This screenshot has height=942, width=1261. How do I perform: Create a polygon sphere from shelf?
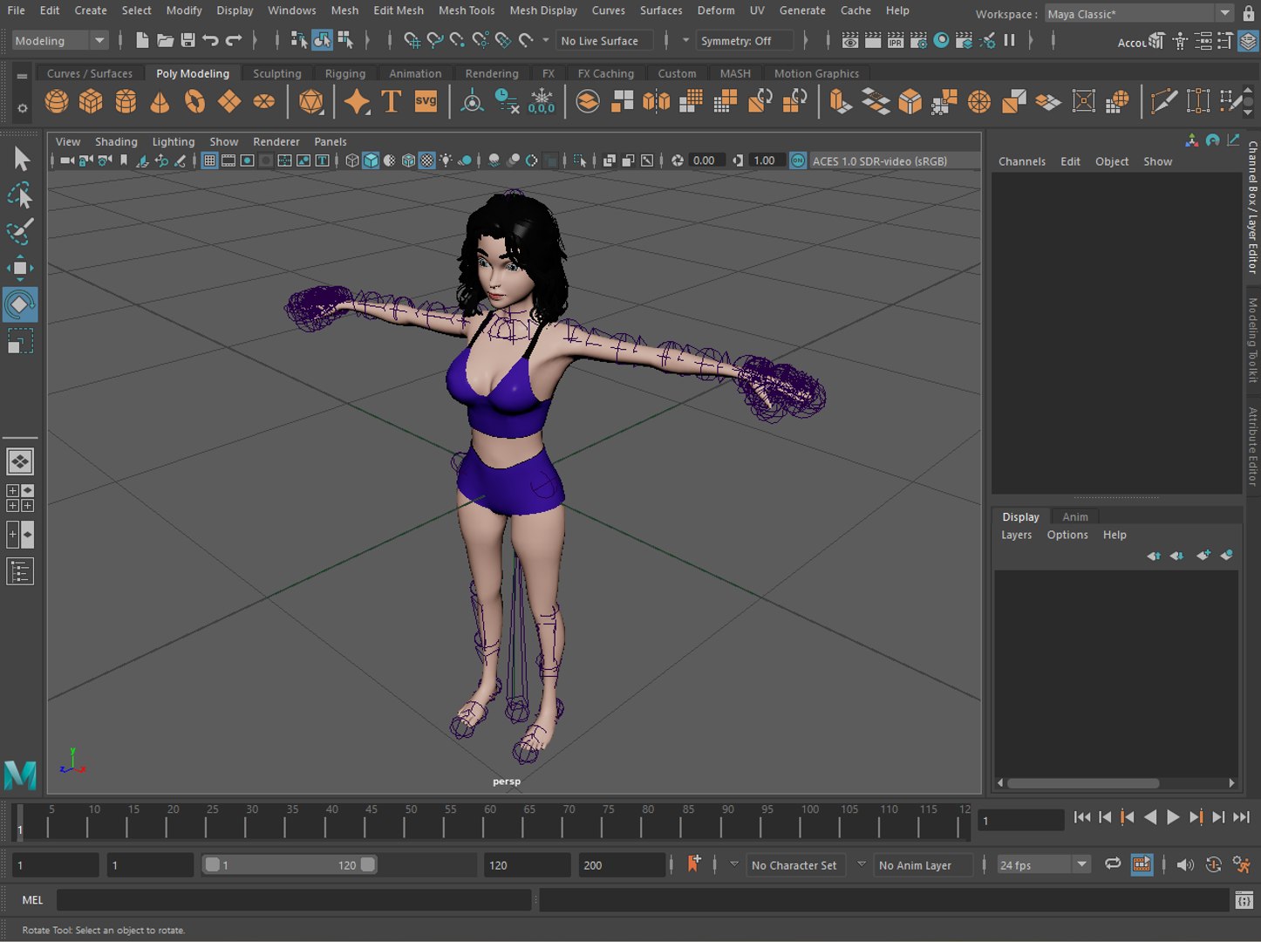tap(57, 102)
